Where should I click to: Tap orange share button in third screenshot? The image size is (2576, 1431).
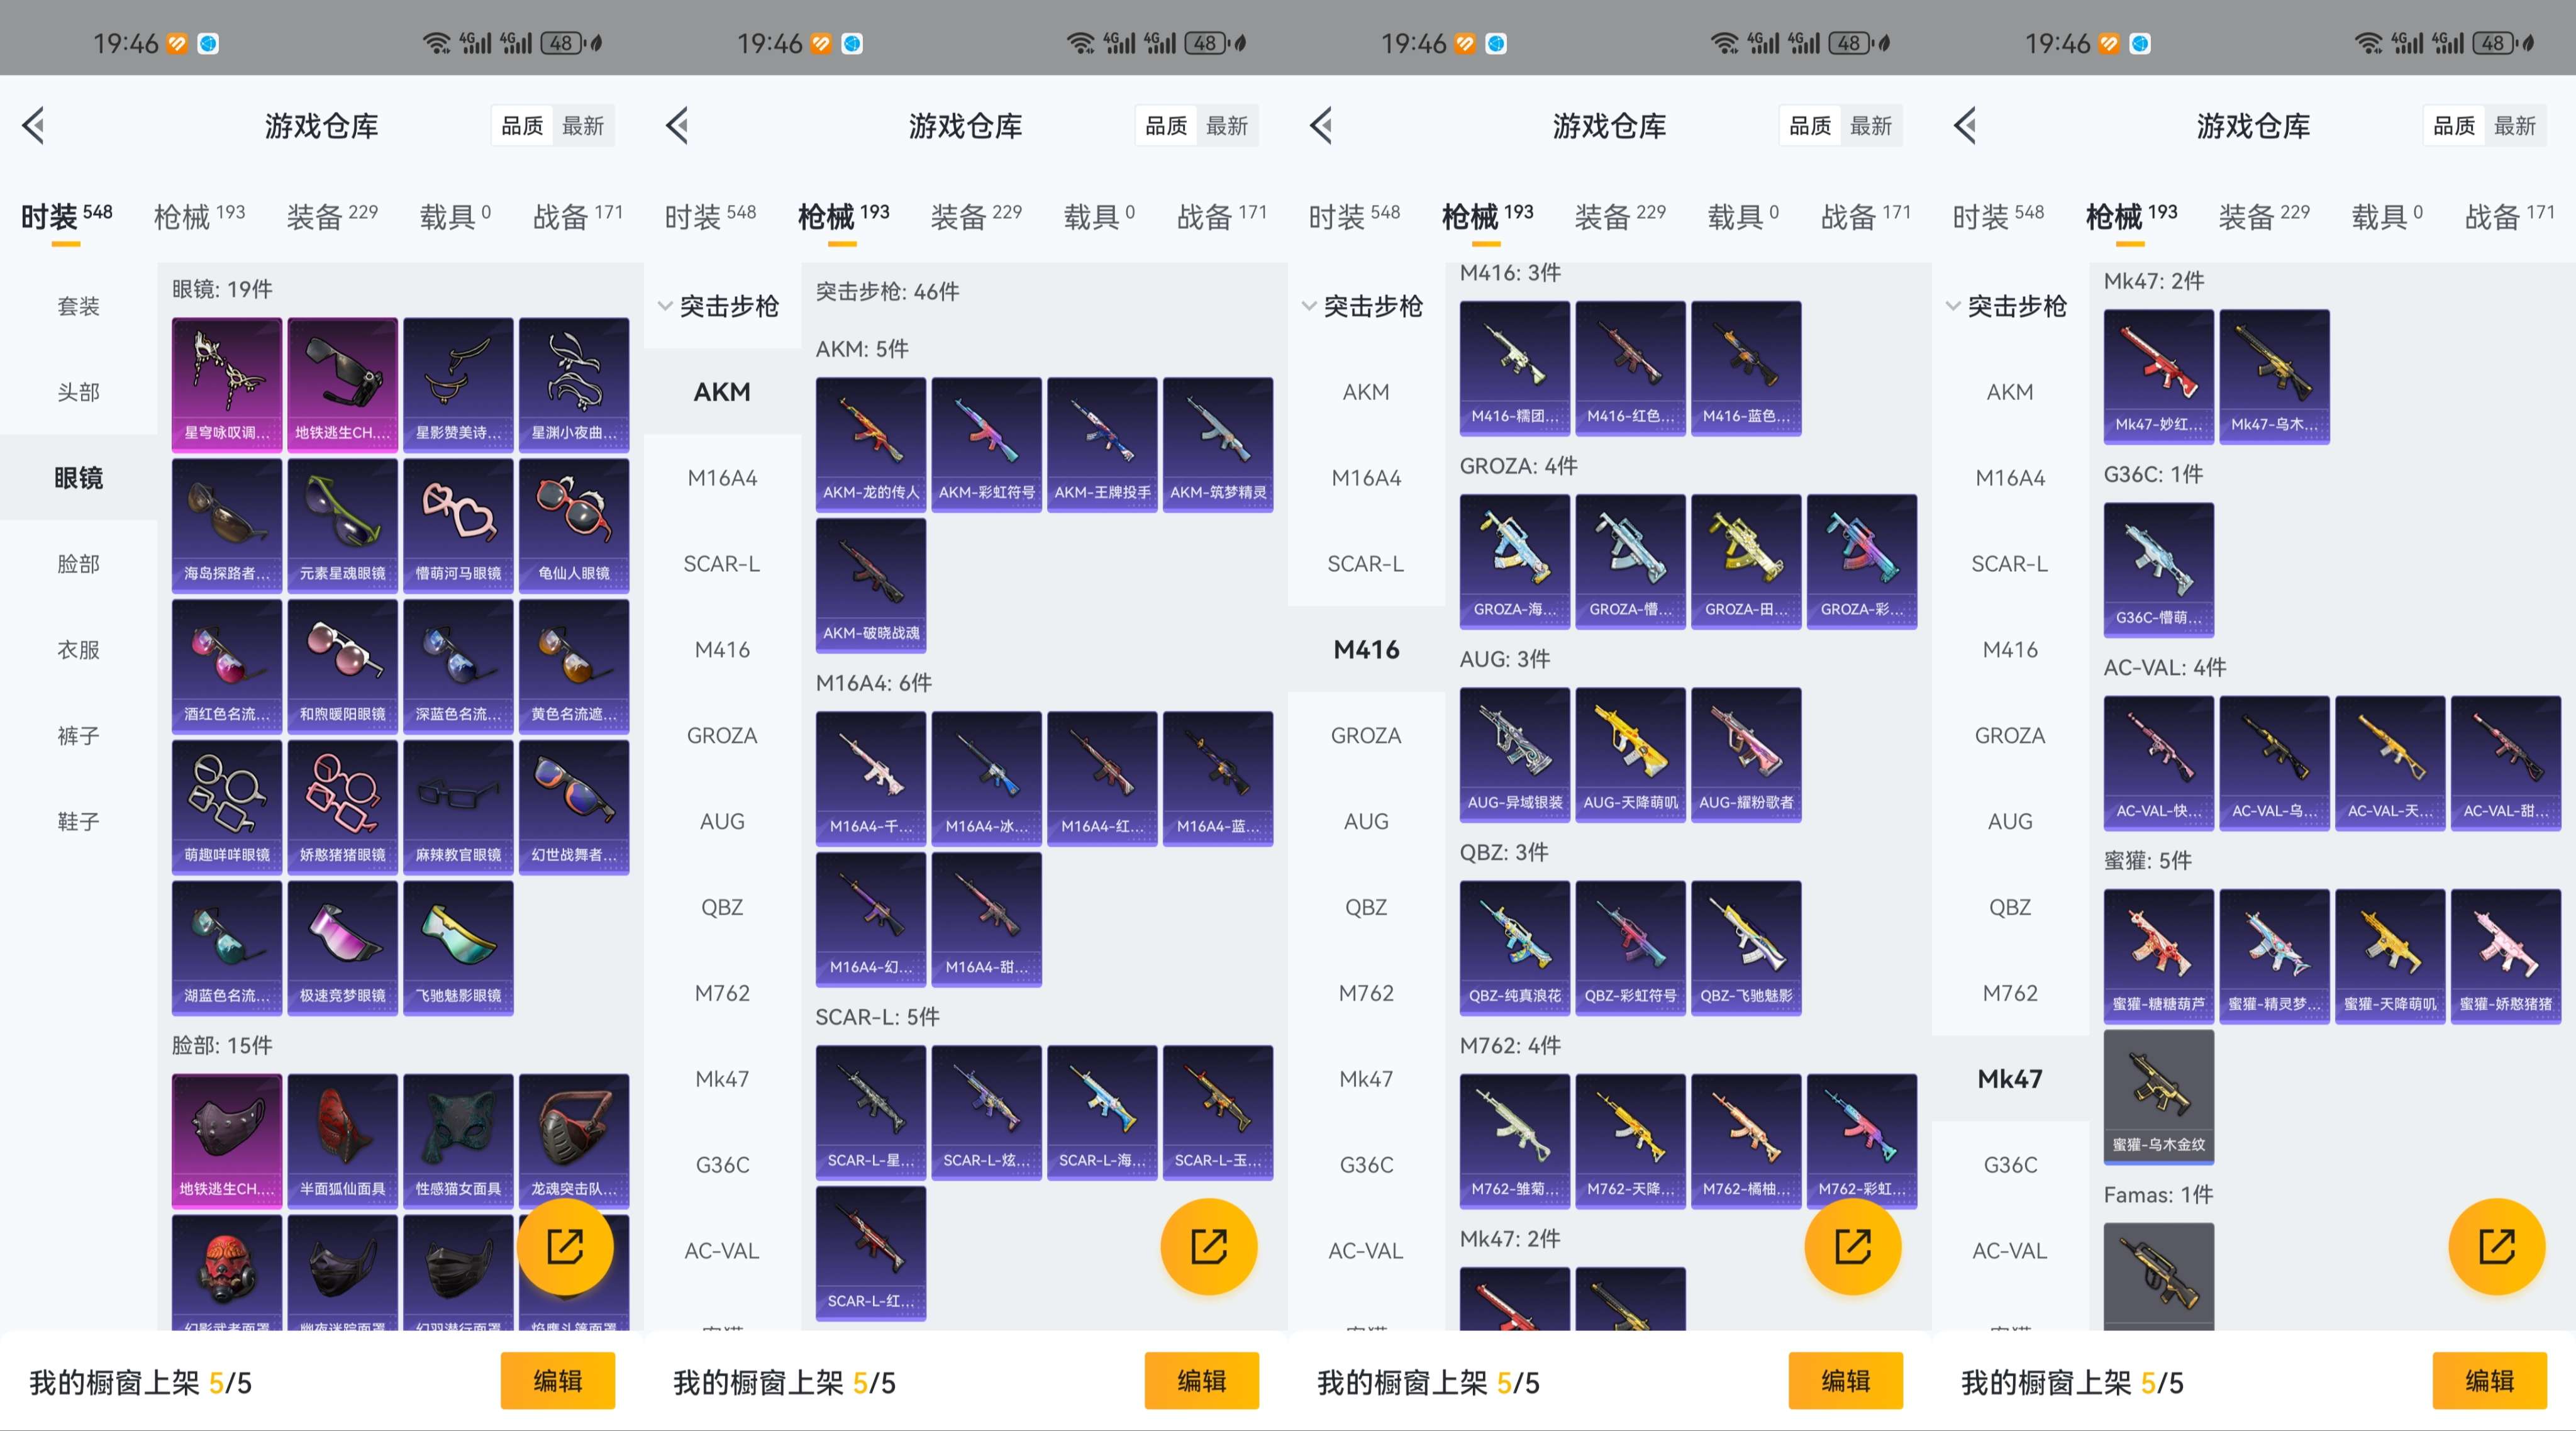click(x=1853, y=1246)
